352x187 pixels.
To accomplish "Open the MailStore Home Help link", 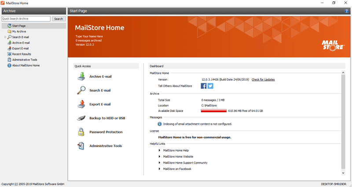I will pos(176,150).
